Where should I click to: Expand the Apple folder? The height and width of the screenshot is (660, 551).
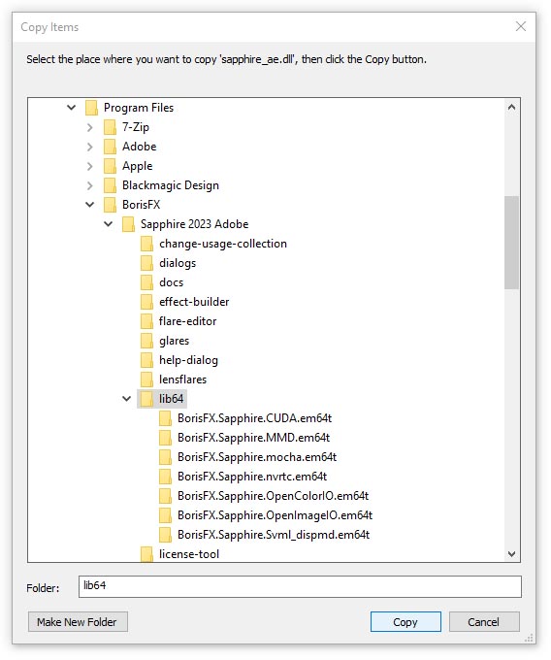pyautogui.click(x=89, y=166)
